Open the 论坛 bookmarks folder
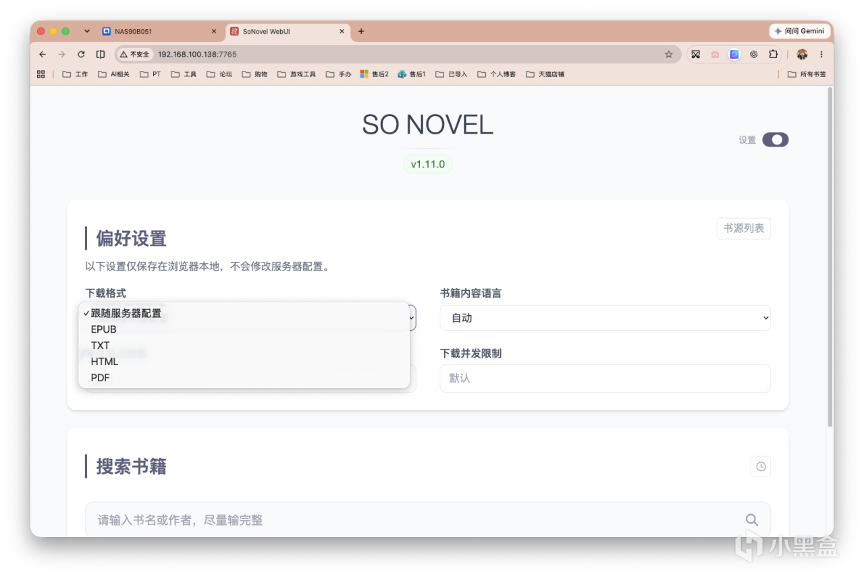 point(219,74)
